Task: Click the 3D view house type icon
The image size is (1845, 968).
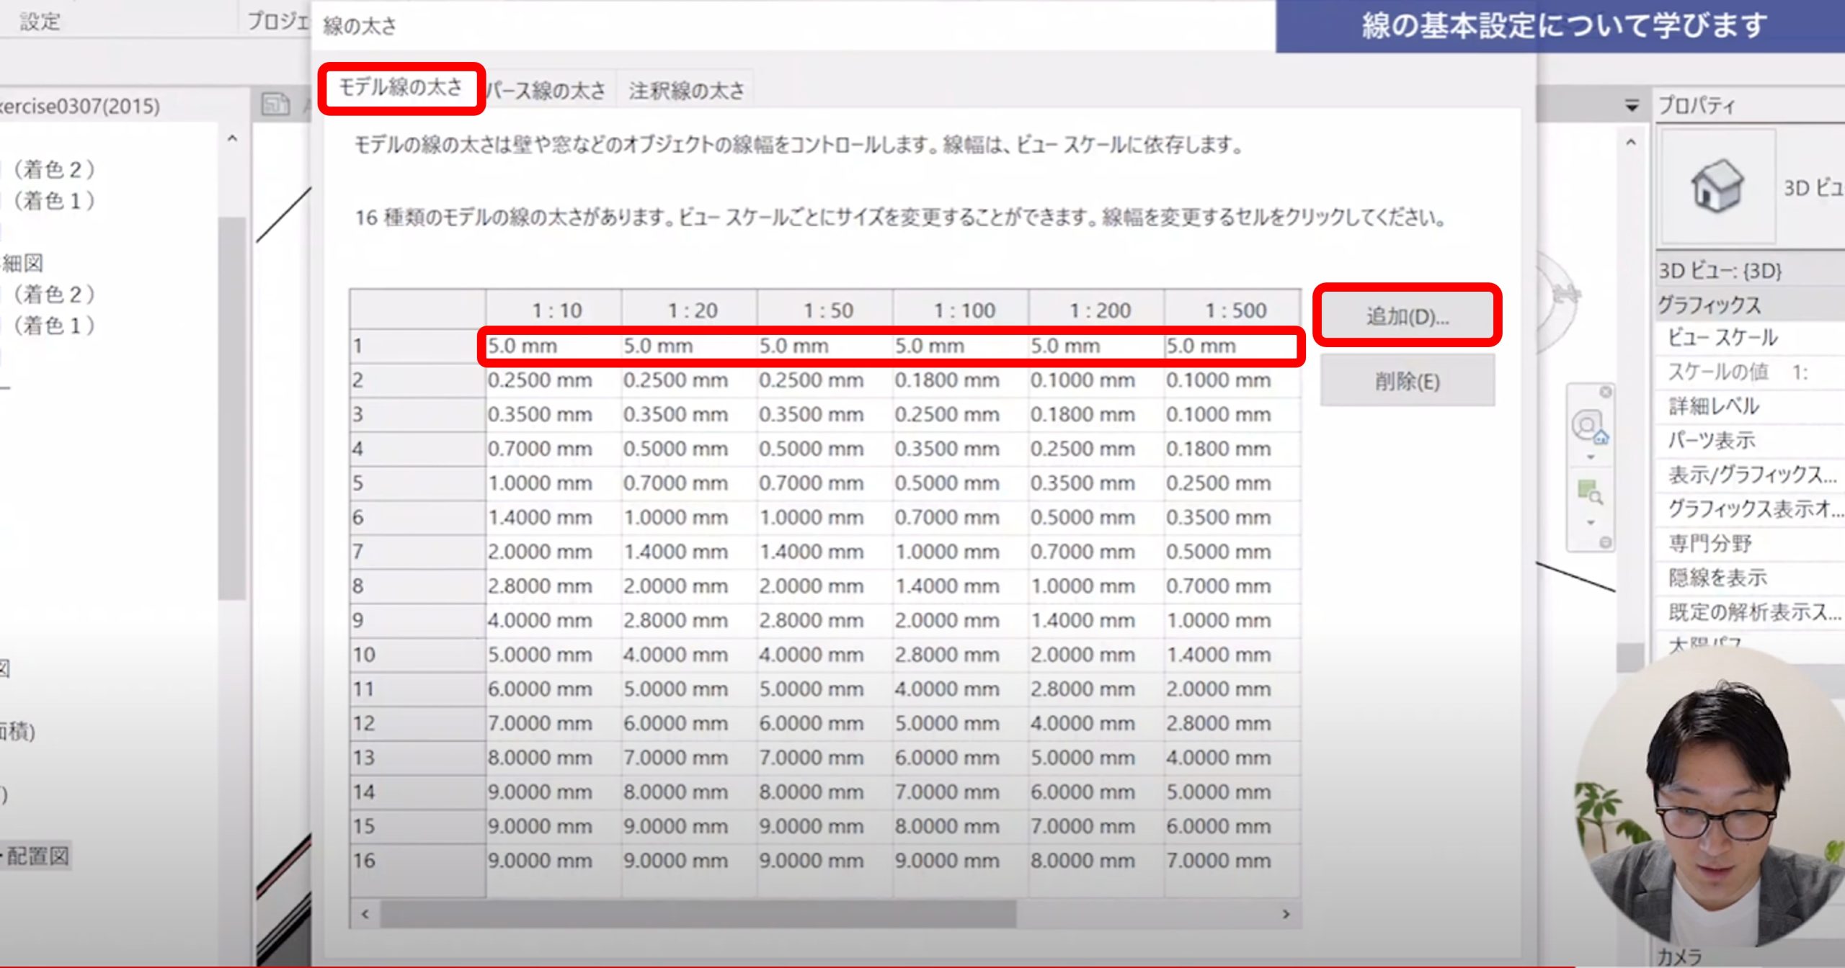Action: pyautogui.click(x=1717, y=187)
